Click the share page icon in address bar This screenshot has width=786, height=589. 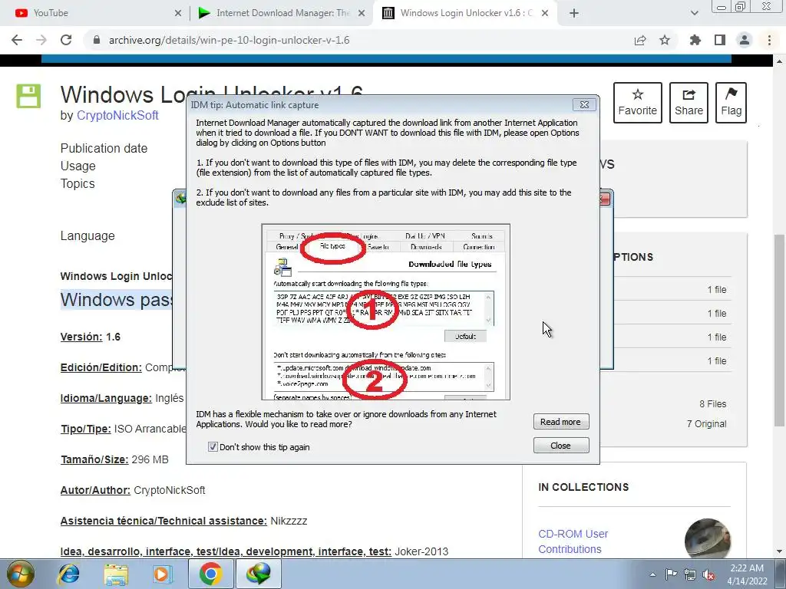[640, 40]
